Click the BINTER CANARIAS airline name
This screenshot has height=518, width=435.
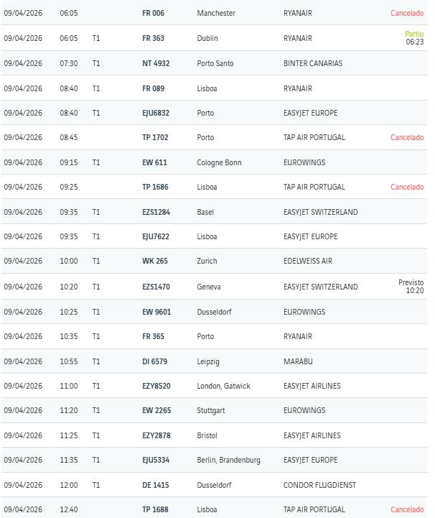tap(313, 63)
